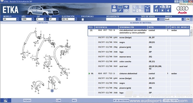Image resolution: width=193 pixels, height=103 pixels.
Task: Open the SG dropdown showing 57
Action: point(54,19)
